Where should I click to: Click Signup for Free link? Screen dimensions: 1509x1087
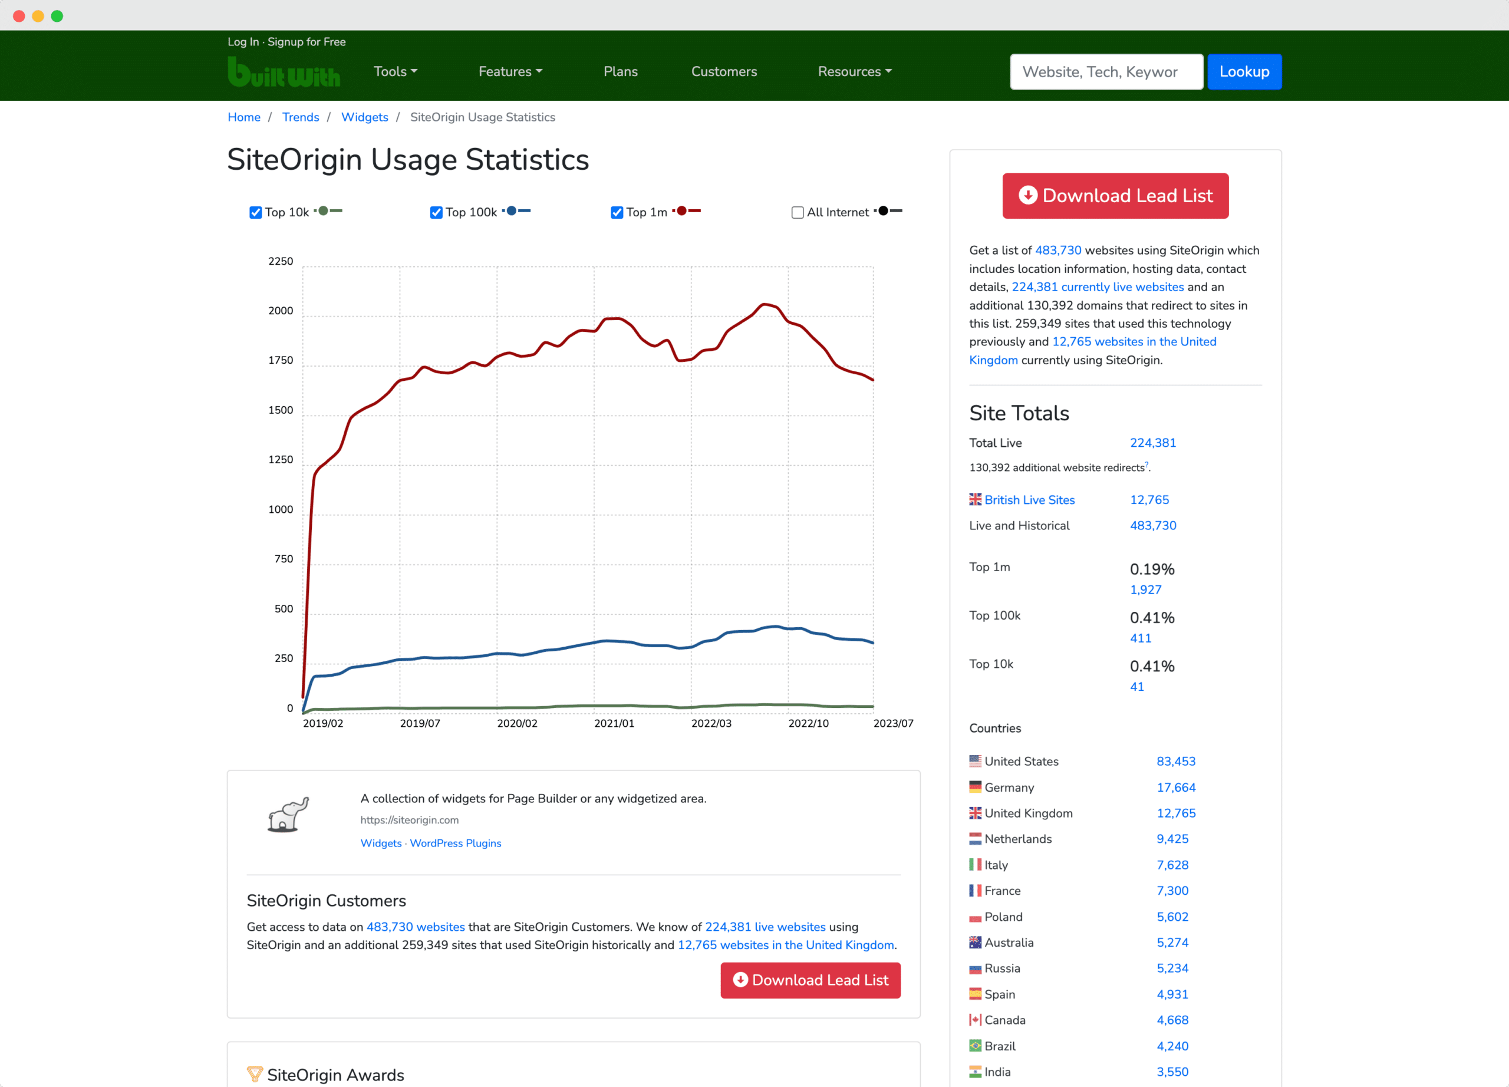(306, 42)
